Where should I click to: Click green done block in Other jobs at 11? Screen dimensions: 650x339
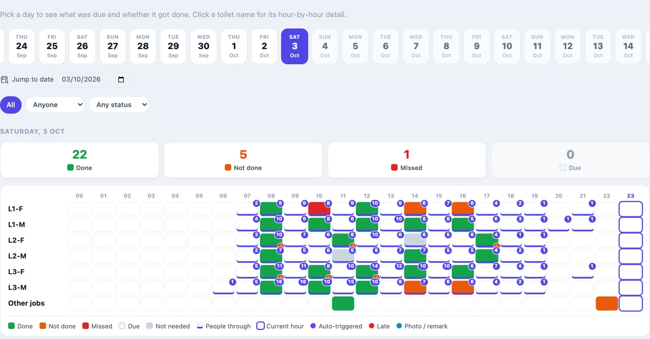[x=343, y=303]
